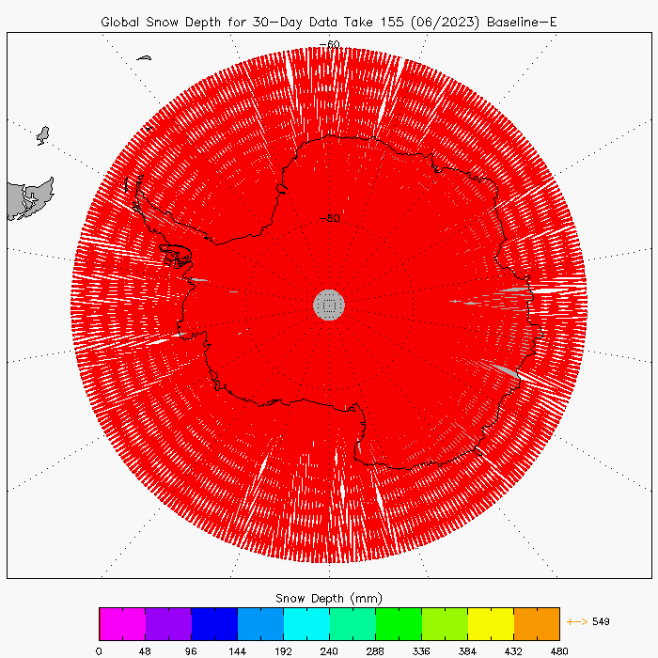The width and height of the screenshot is (658, 658).
Task: Click the 0 tick label on colorbar
Action: tap(99, 649)
